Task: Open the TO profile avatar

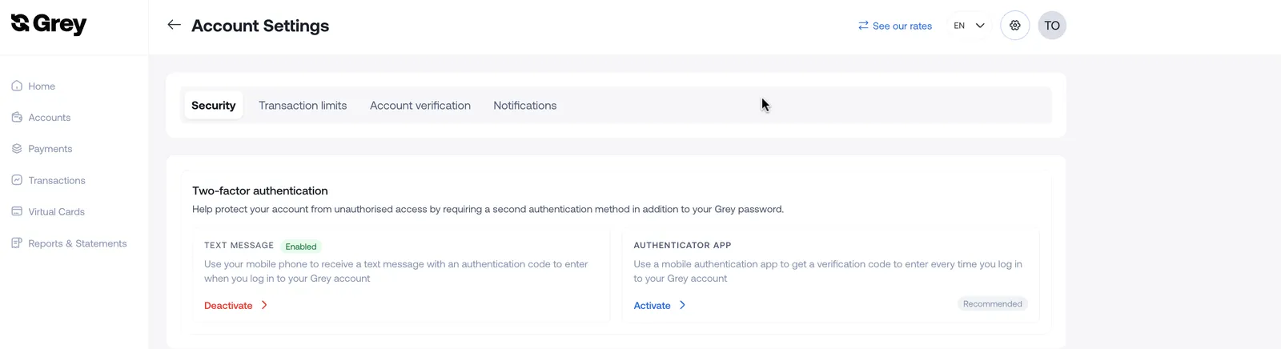Action: point(1052,26)
